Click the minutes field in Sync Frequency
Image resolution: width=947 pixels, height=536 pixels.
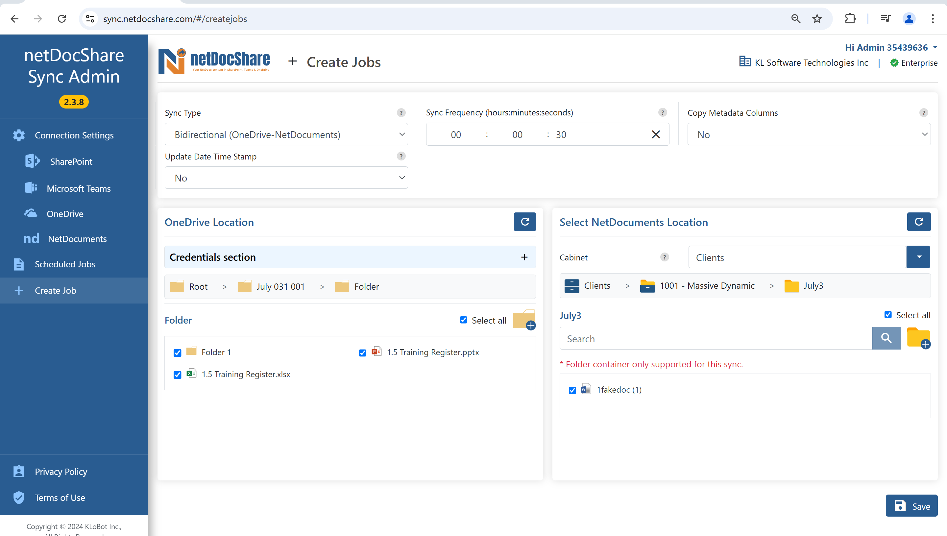(517, 135)
